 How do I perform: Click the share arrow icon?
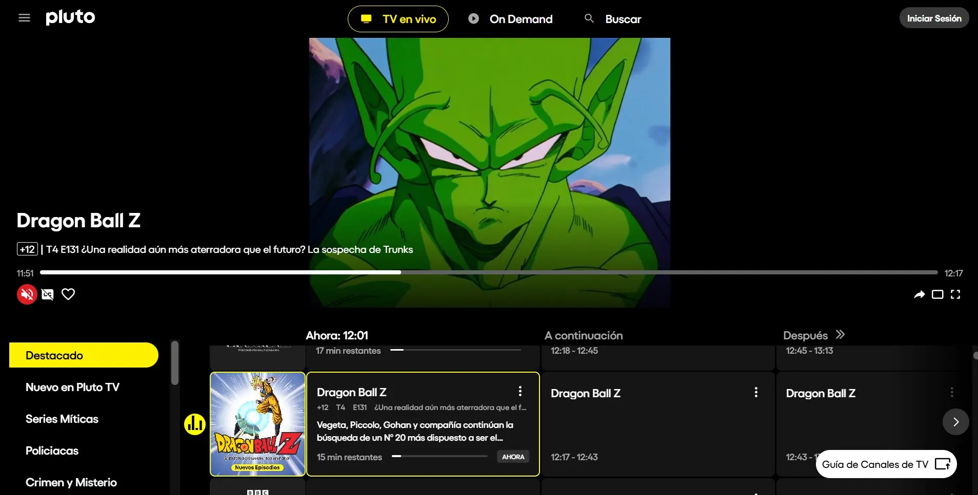click(919, 294)
